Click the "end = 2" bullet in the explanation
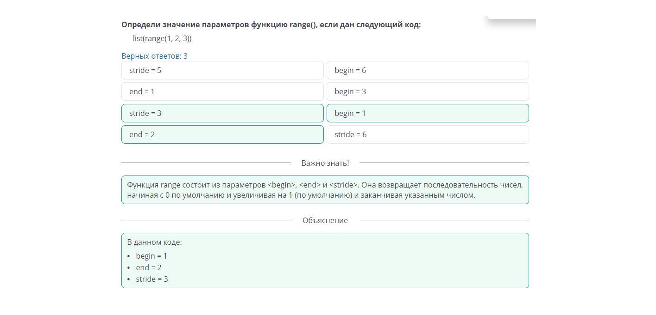This screenshot has height=315, width=656. click(149, 267)
